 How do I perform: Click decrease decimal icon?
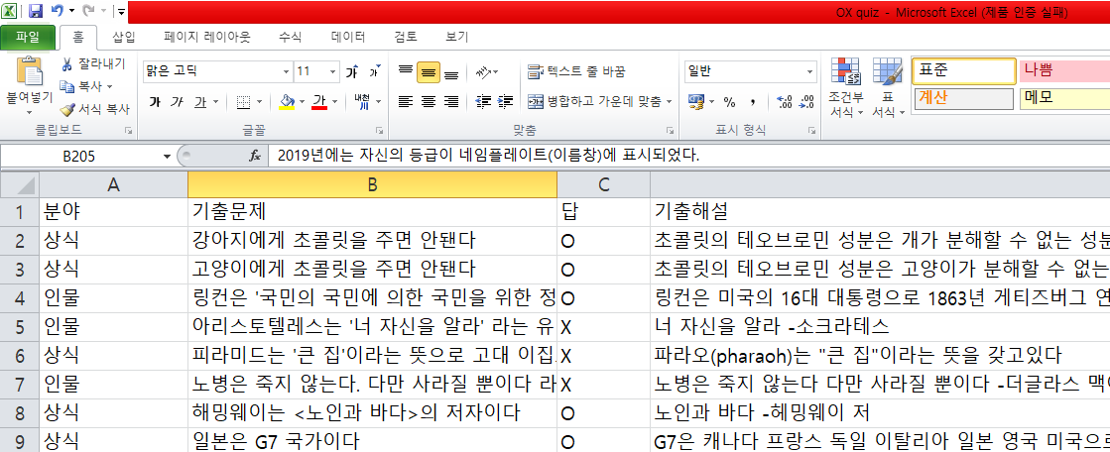pyautogui.click(x=806, y=102)
